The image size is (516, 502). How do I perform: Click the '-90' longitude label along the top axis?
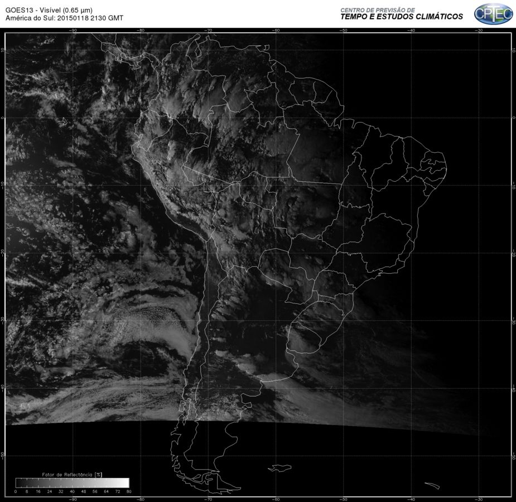73,30
